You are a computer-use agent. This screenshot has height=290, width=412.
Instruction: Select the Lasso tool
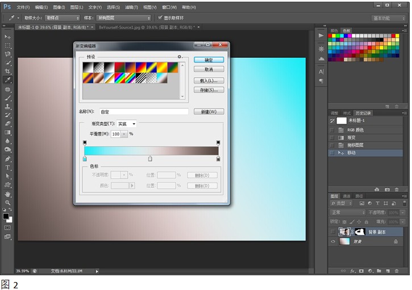click(7, 54)
